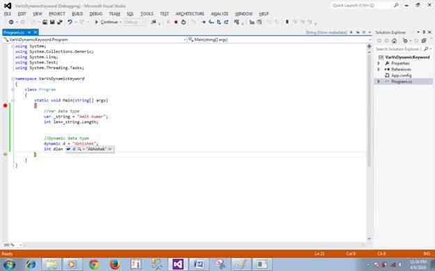Open the EDIT menu

(22, 14)
